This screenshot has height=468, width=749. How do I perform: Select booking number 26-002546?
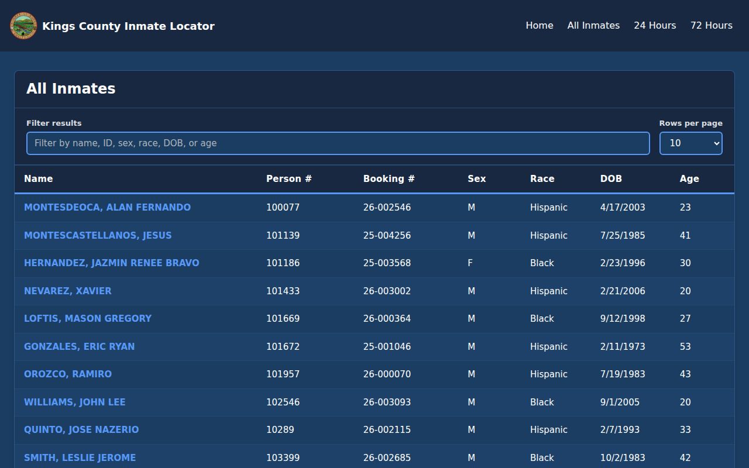point(387,208)
